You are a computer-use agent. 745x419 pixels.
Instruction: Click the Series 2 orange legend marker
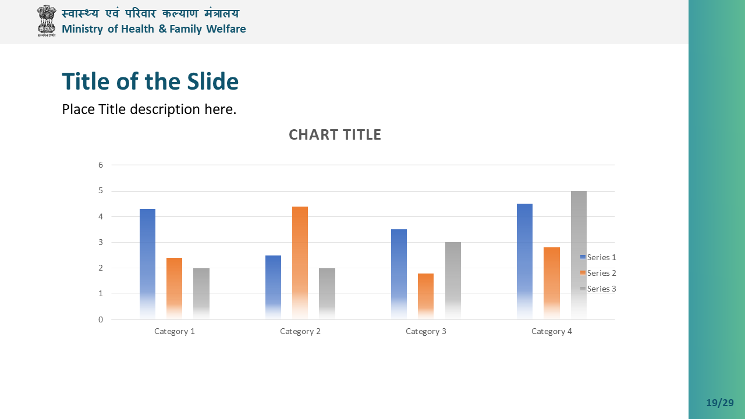pyautogui.click(x=583, y=272)
